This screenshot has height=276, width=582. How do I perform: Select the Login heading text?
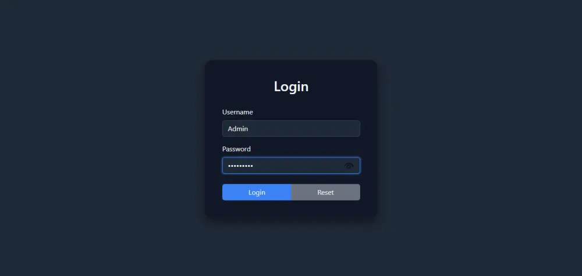click(x=291, y=87)
